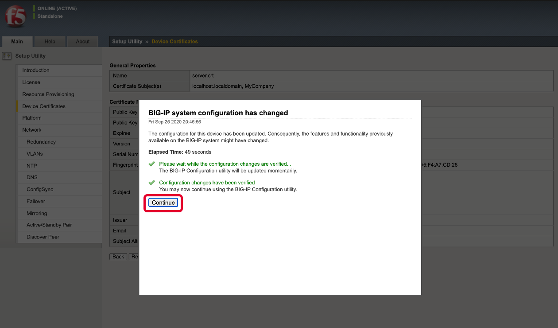Image resolution: width=558 pixels, height=328 pixels.
Task: Click the green checkmark beside 'Configuration changes have been verified'
Action: point(151,183)
